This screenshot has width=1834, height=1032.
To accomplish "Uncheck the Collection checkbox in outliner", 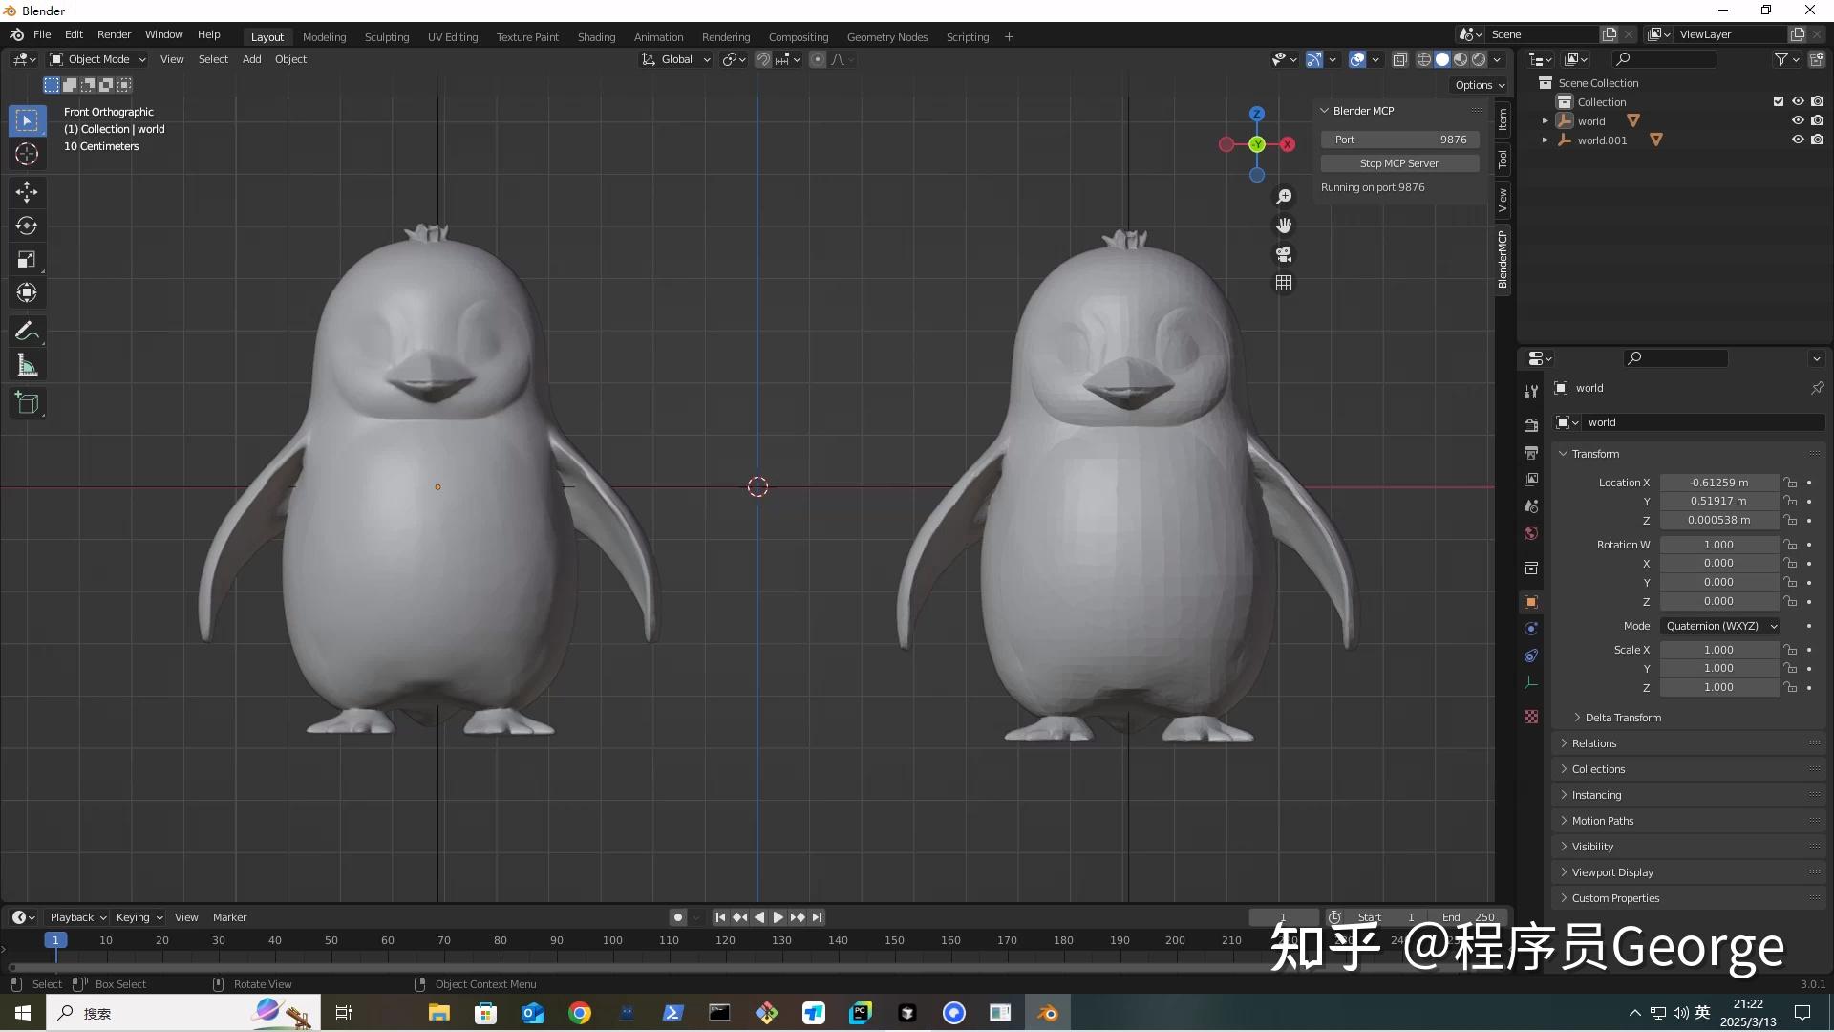I will click(x=1779, y=101).
